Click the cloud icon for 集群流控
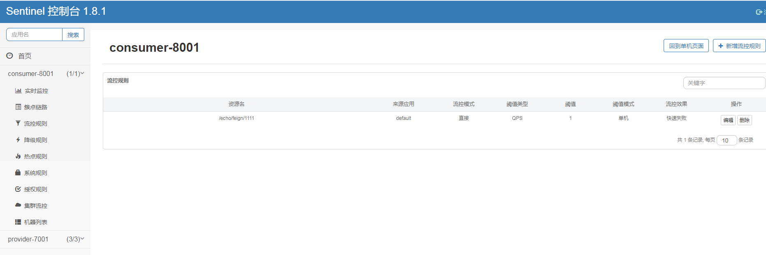The width and height of the screenshot is (766, 255). (x=18, y=205)
